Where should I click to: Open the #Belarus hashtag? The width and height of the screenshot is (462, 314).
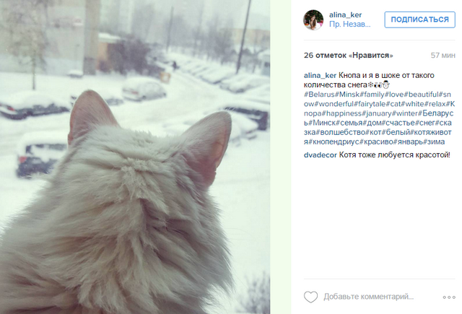pyautogui.click(x=319, y=95)
